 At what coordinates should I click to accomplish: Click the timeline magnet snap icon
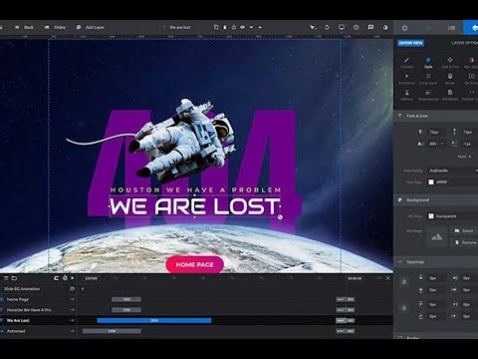click(56, 278)
